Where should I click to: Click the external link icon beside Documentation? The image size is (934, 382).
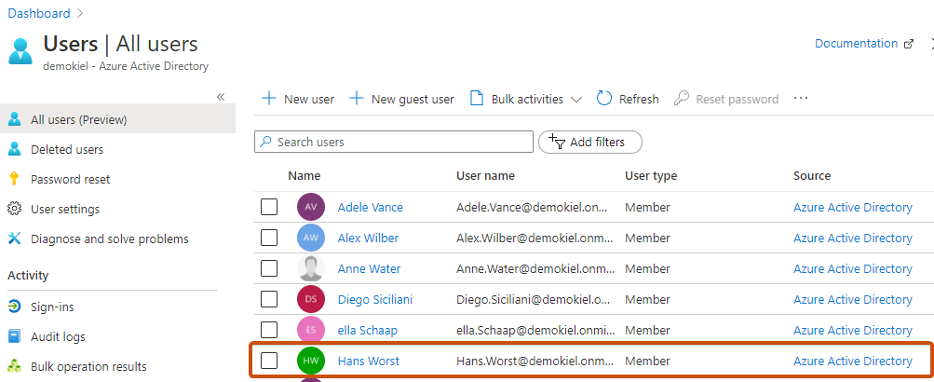click(908, 44)
